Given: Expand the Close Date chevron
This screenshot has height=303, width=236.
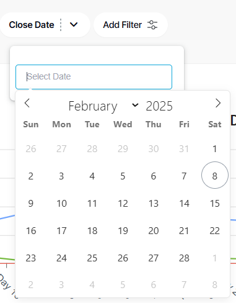Looking at the screenshot, I should coord(74,25).
